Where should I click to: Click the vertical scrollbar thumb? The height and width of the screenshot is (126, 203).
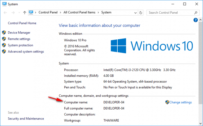[x=200, y=63]
